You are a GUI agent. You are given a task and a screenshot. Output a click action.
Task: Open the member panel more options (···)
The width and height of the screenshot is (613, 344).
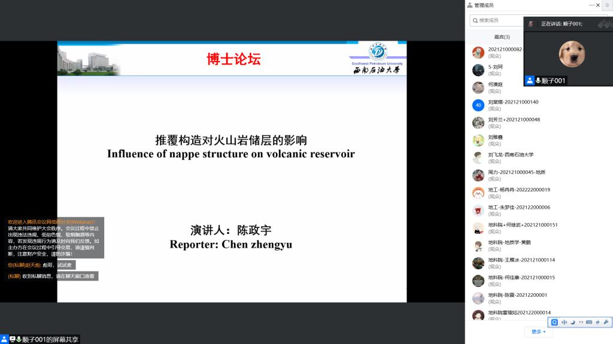591,5
